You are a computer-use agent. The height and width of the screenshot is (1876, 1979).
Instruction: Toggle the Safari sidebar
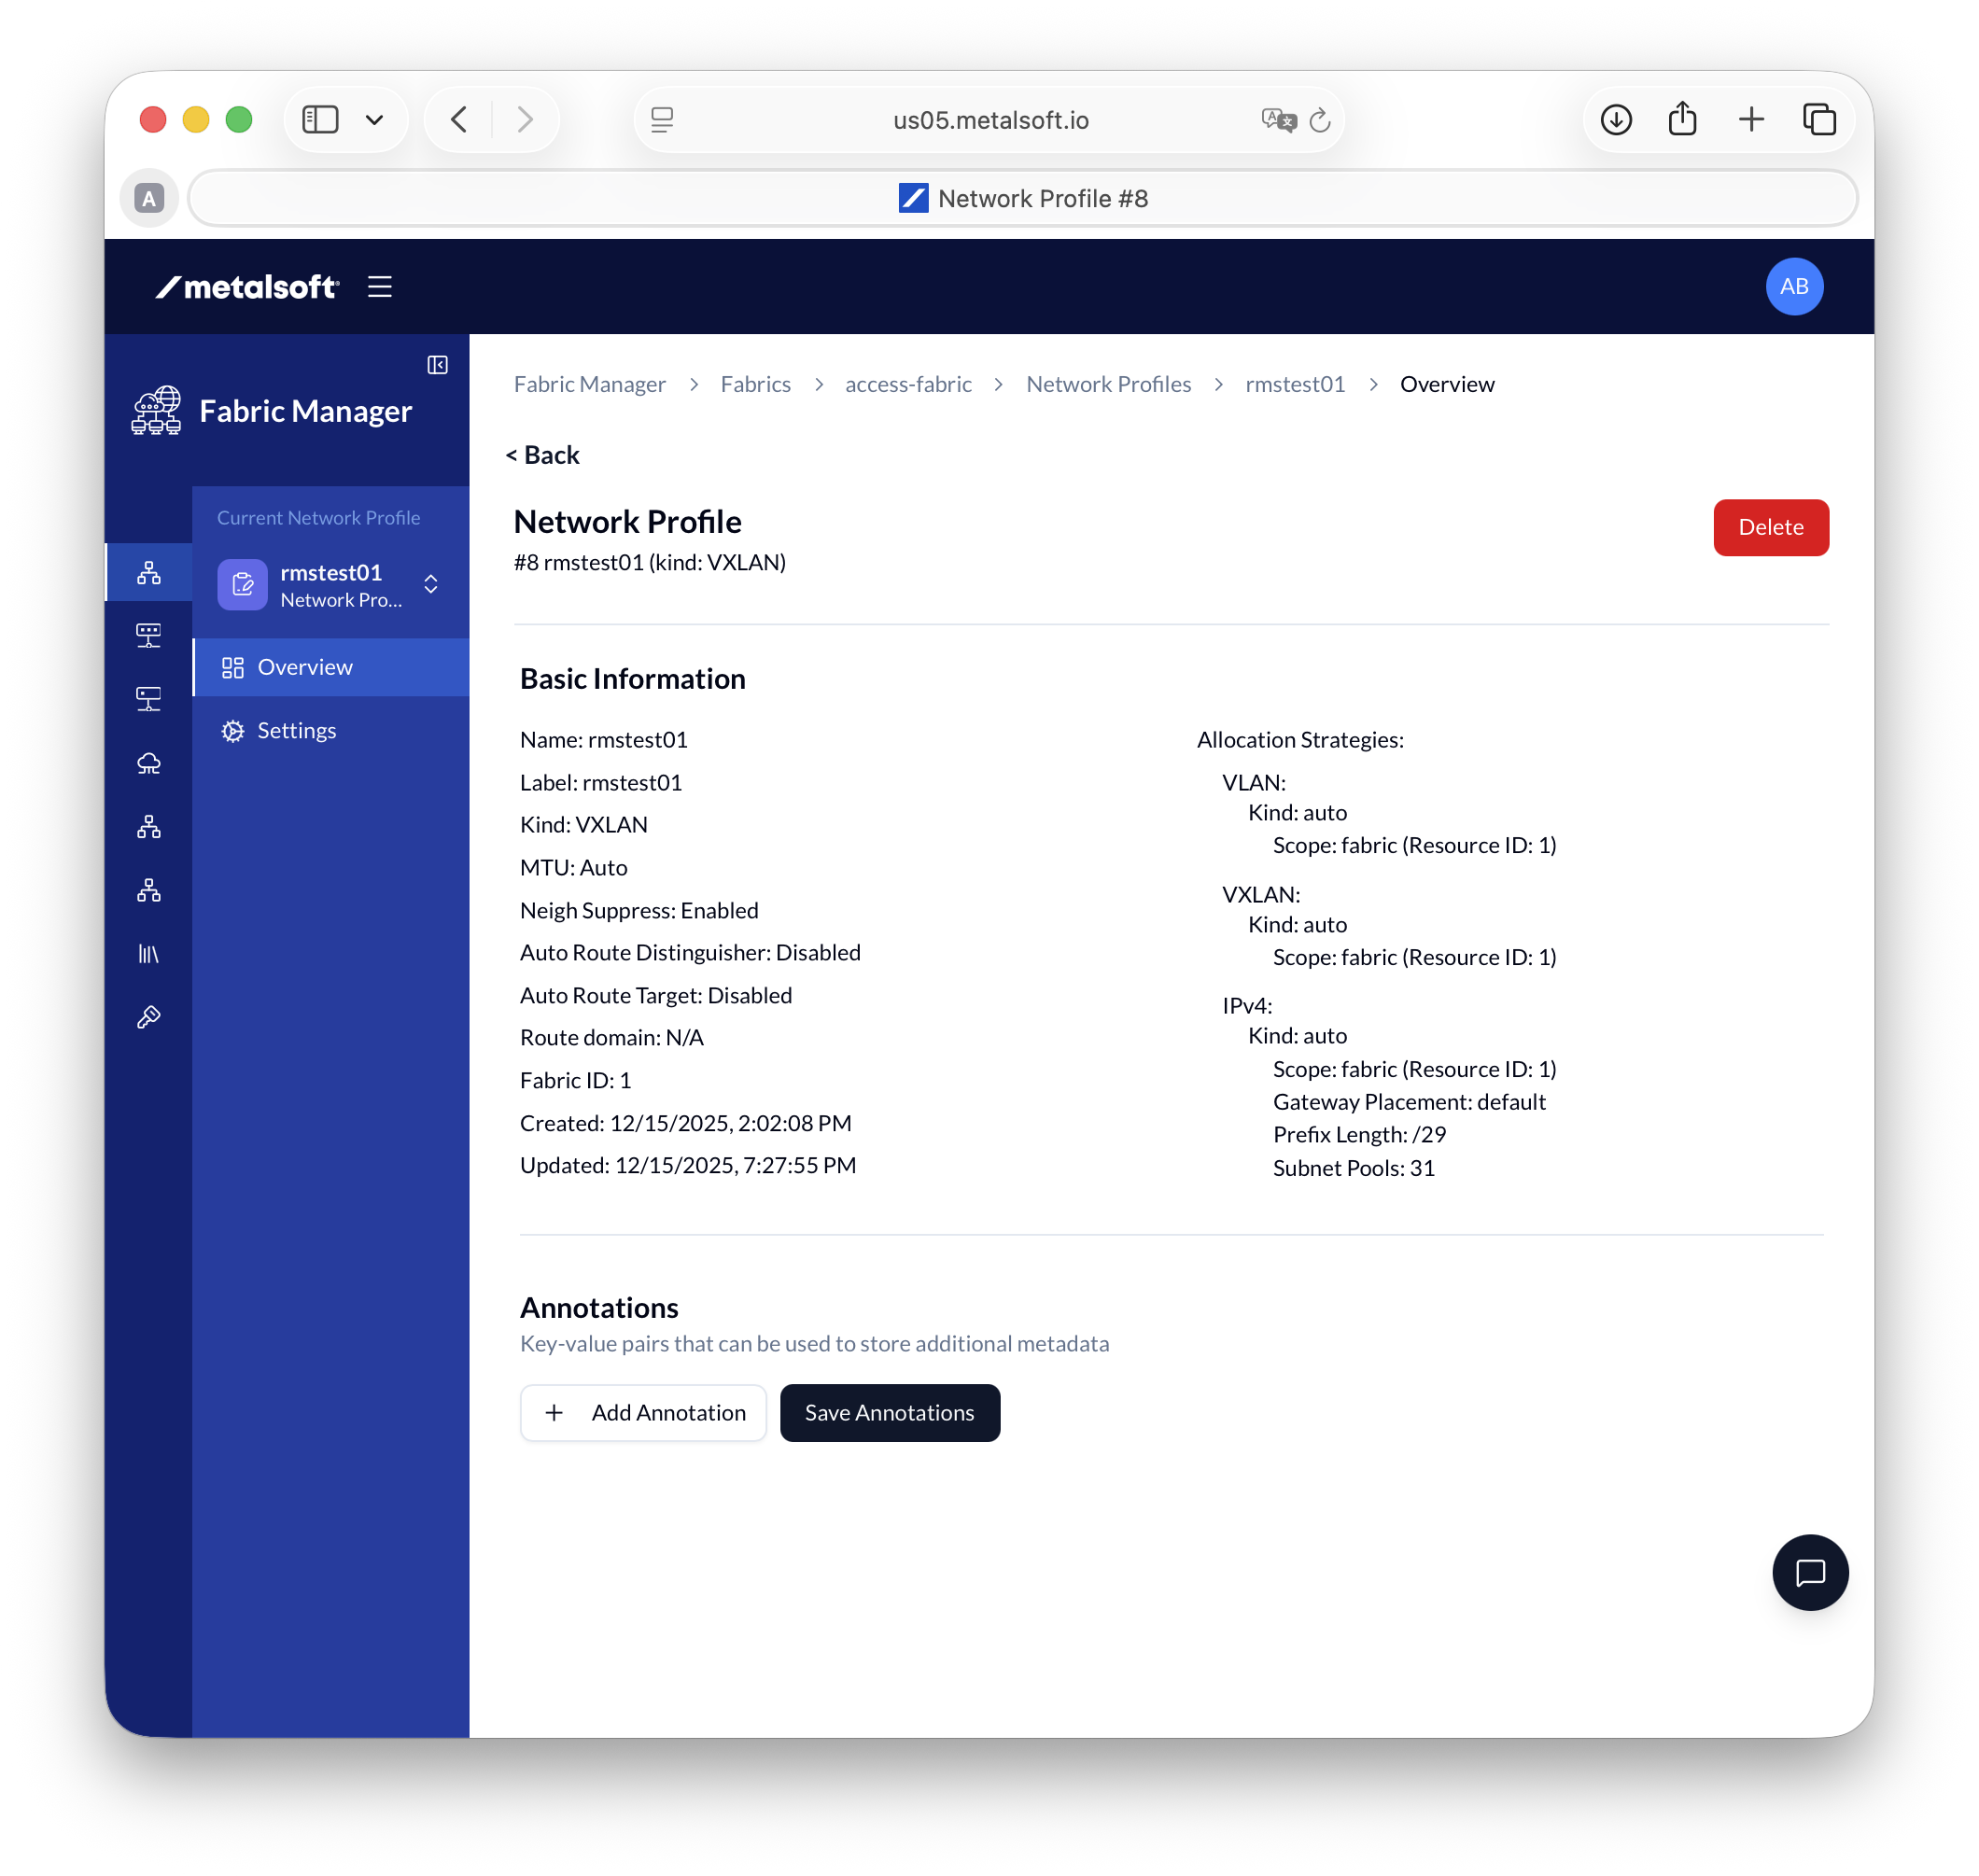coord(320,120)
